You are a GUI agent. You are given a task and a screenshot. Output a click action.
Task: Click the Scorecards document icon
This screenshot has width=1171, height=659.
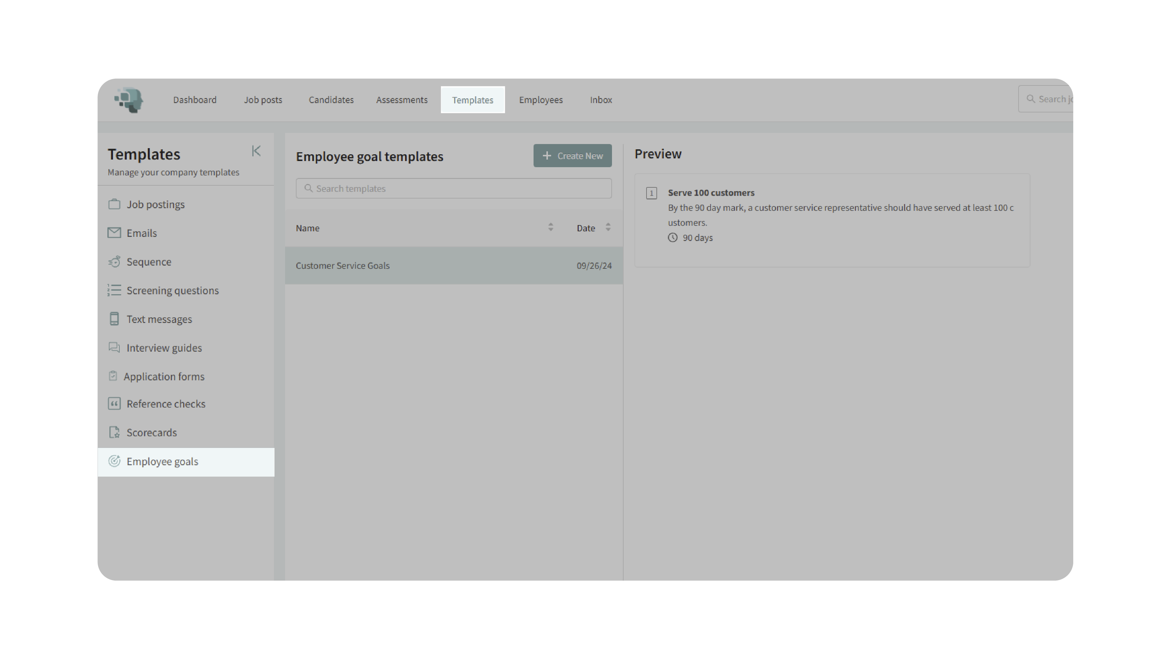(114, 432)
